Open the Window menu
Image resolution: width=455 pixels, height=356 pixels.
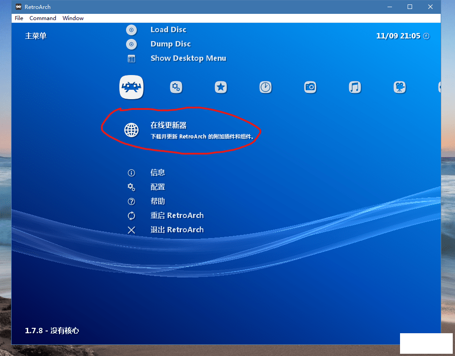(x=73, y=18)
